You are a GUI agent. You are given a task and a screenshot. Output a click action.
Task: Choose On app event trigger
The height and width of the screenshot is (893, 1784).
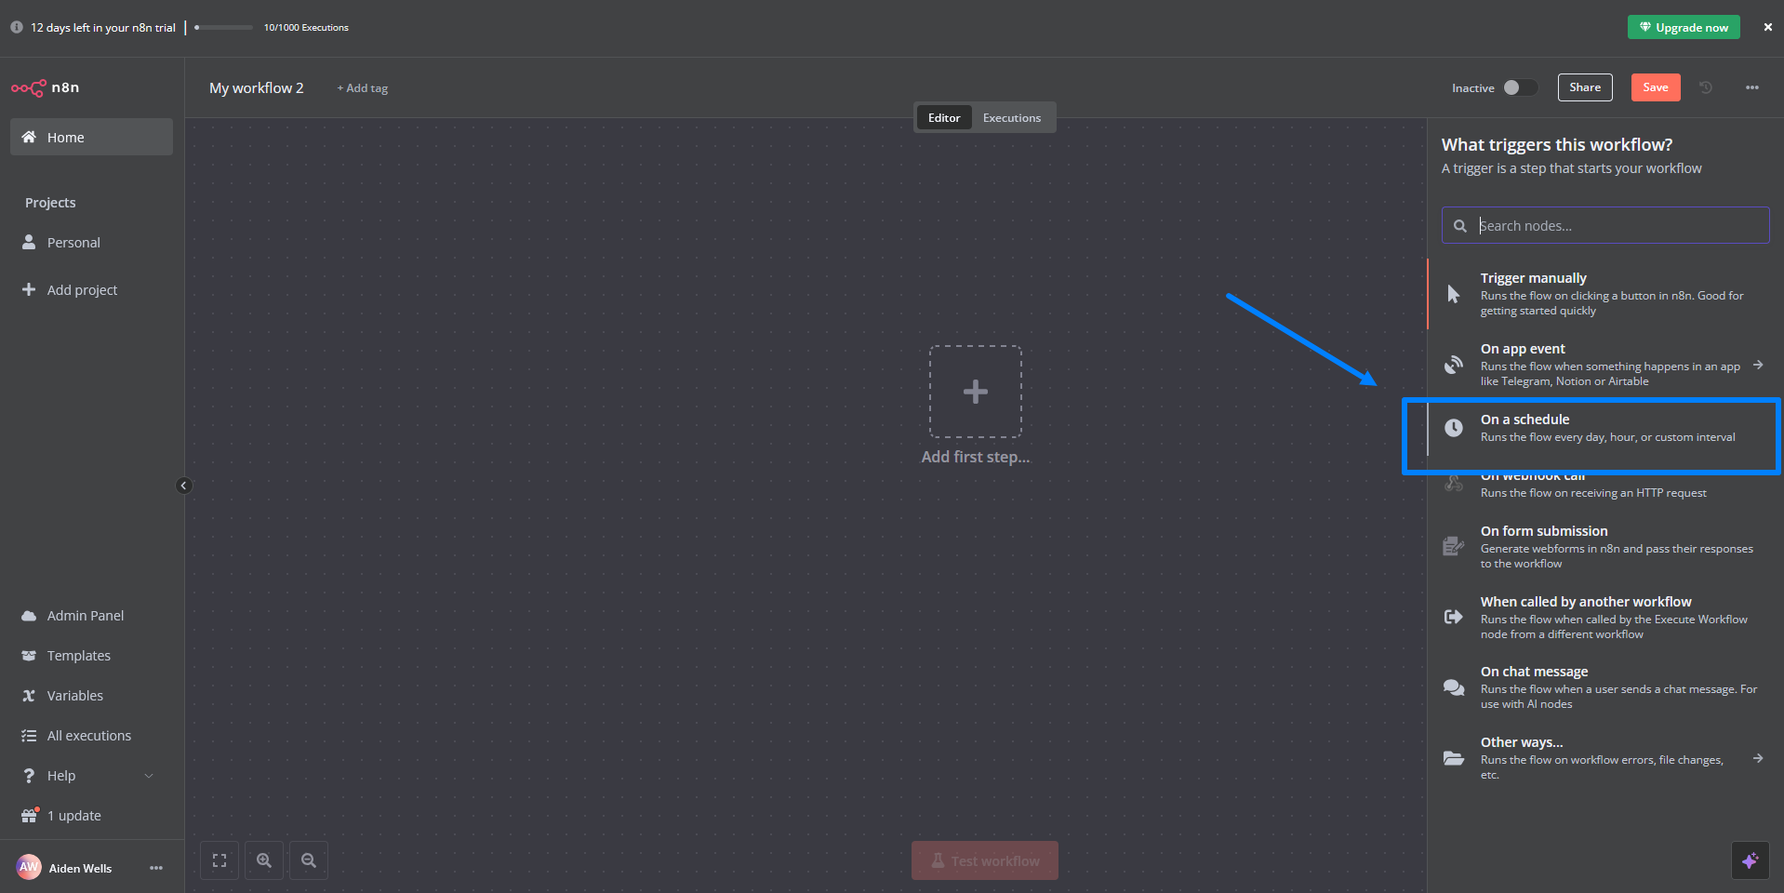pyautogui.click(x=1605, y=365)
